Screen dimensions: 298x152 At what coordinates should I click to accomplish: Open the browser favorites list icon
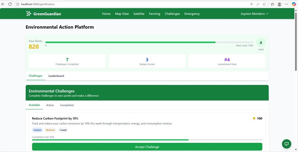(x=272, y=4)
